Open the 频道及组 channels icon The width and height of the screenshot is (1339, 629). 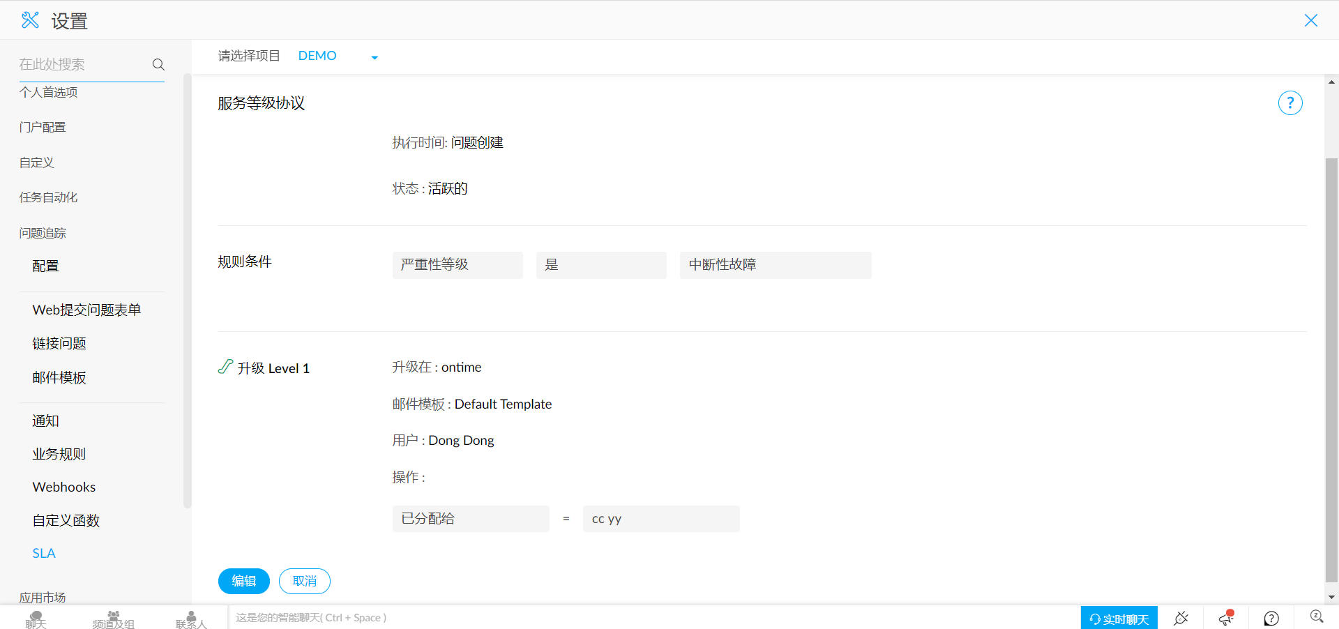[x=113, y=619]
